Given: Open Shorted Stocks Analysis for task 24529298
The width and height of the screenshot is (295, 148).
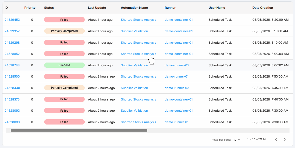Looking at the screenshot, I should (x=138, y=43).
